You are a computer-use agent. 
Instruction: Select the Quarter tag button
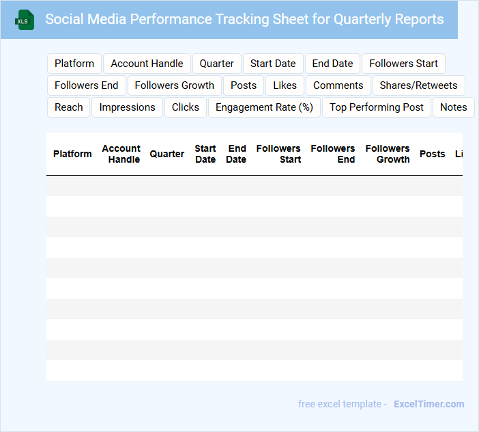pos(217,64)
